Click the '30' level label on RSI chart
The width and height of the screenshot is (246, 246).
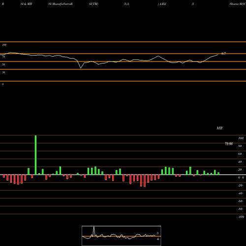coord(3,72)
